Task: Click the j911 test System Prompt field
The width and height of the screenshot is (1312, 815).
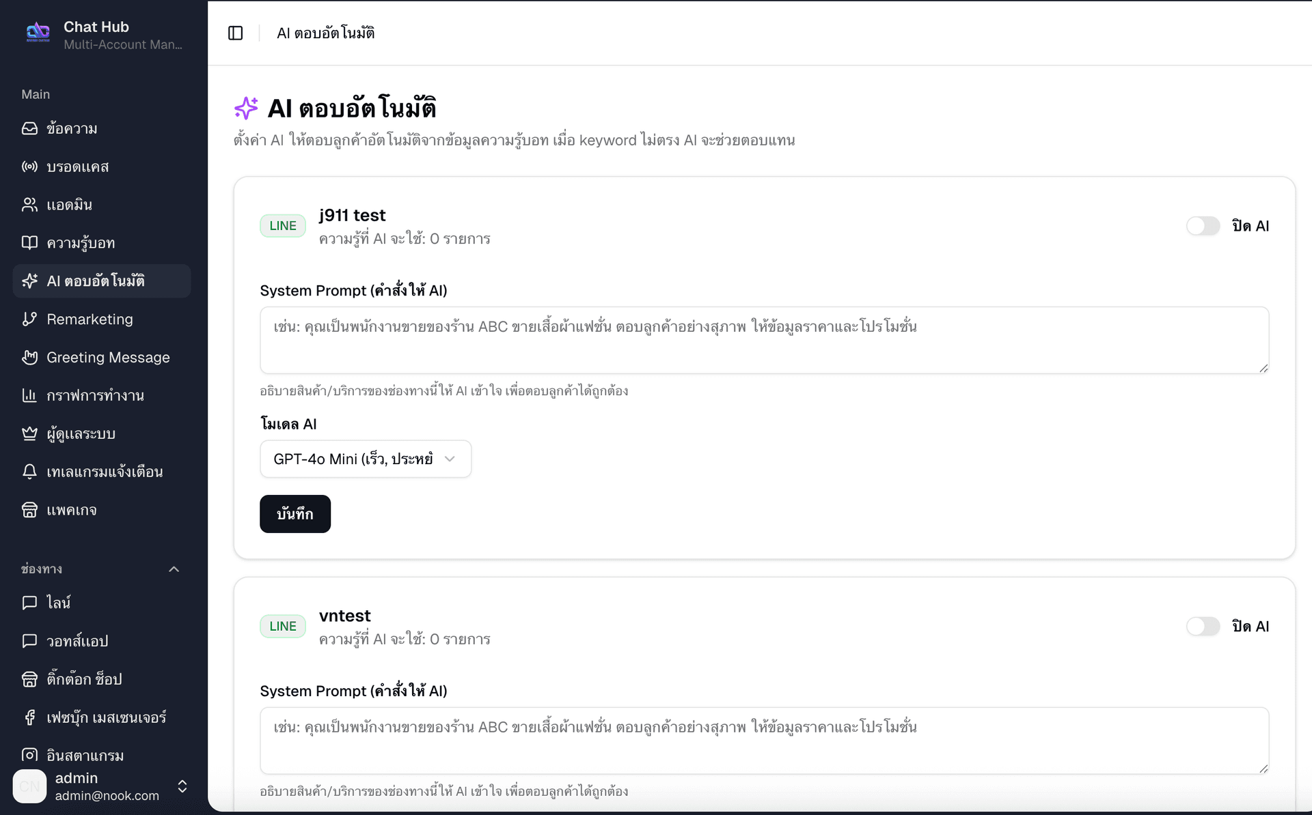Action: tap(763, 339)
